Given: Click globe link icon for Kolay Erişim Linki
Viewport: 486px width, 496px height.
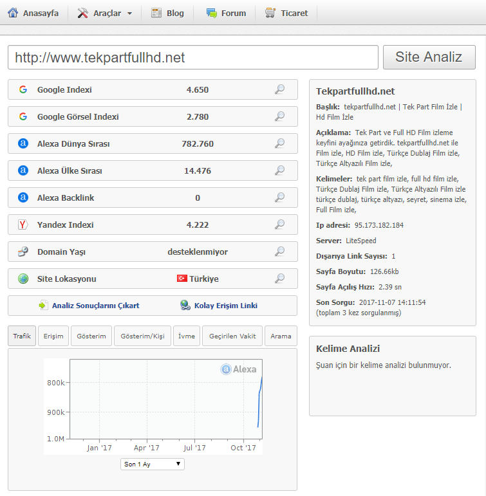Looking at the screenshot, I should (185, 305).
